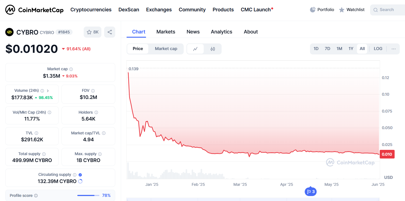Click the FDV info icon

[93, 91]
